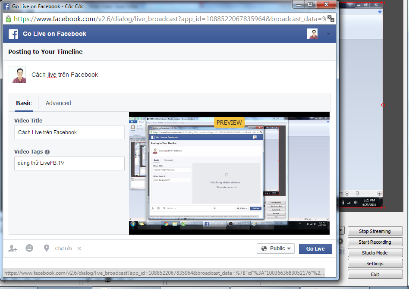The height and width of the screenshot is (289, 409).
Task: Click the network signal icon in the tray
Action: 349,201
